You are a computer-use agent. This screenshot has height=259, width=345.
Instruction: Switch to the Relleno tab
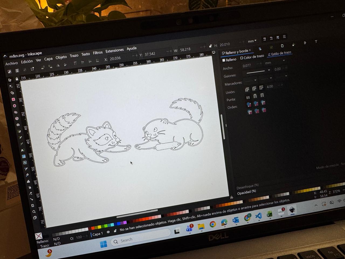229,60
